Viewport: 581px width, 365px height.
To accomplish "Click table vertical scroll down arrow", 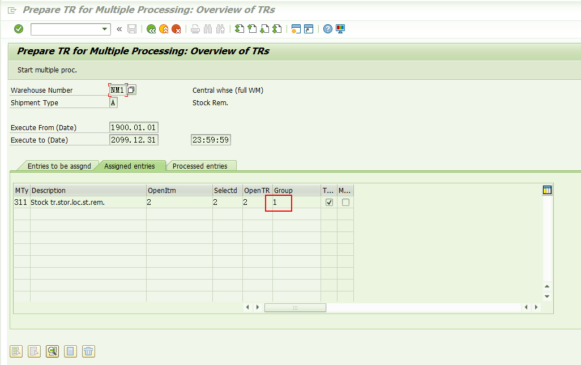I will (x=547, y=297).
